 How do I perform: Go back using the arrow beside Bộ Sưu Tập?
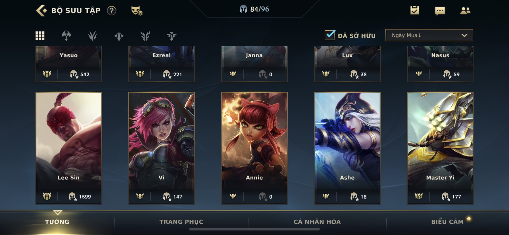coord(41,11)
